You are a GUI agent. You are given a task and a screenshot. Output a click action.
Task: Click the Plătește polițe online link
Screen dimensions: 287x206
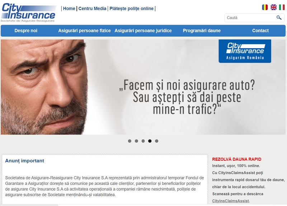(x=131, y=9)
